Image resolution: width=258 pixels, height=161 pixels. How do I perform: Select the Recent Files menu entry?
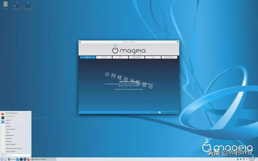click(x=18, y=116)
